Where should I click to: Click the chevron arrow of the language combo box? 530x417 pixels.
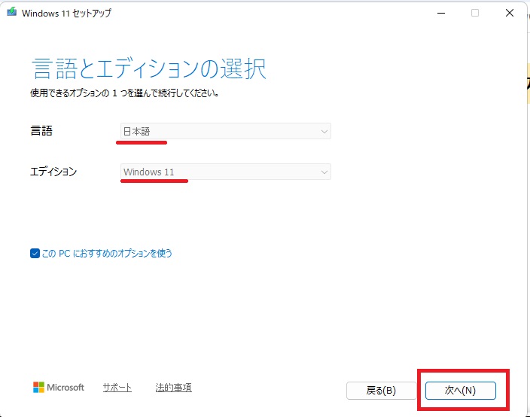(324, 132)
